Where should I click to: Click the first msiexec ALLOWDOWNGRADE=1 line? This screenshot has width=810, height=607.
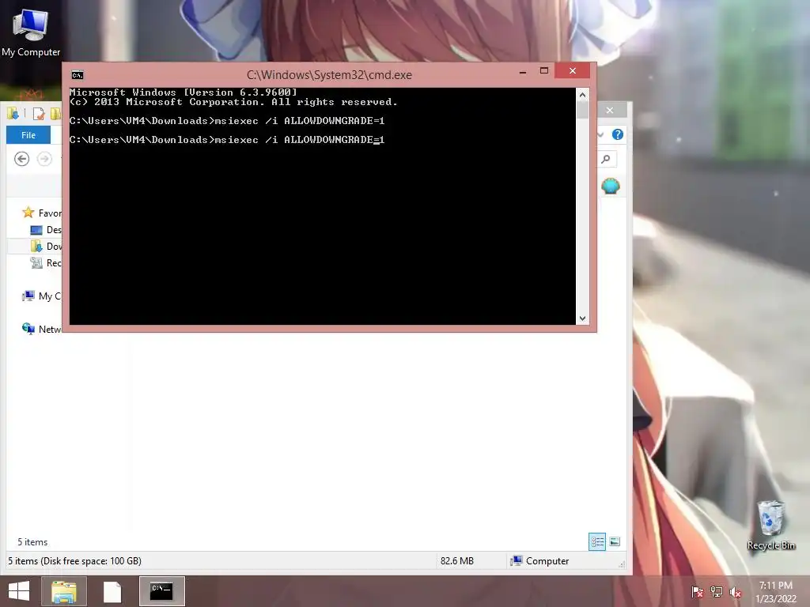pos(227,121)
